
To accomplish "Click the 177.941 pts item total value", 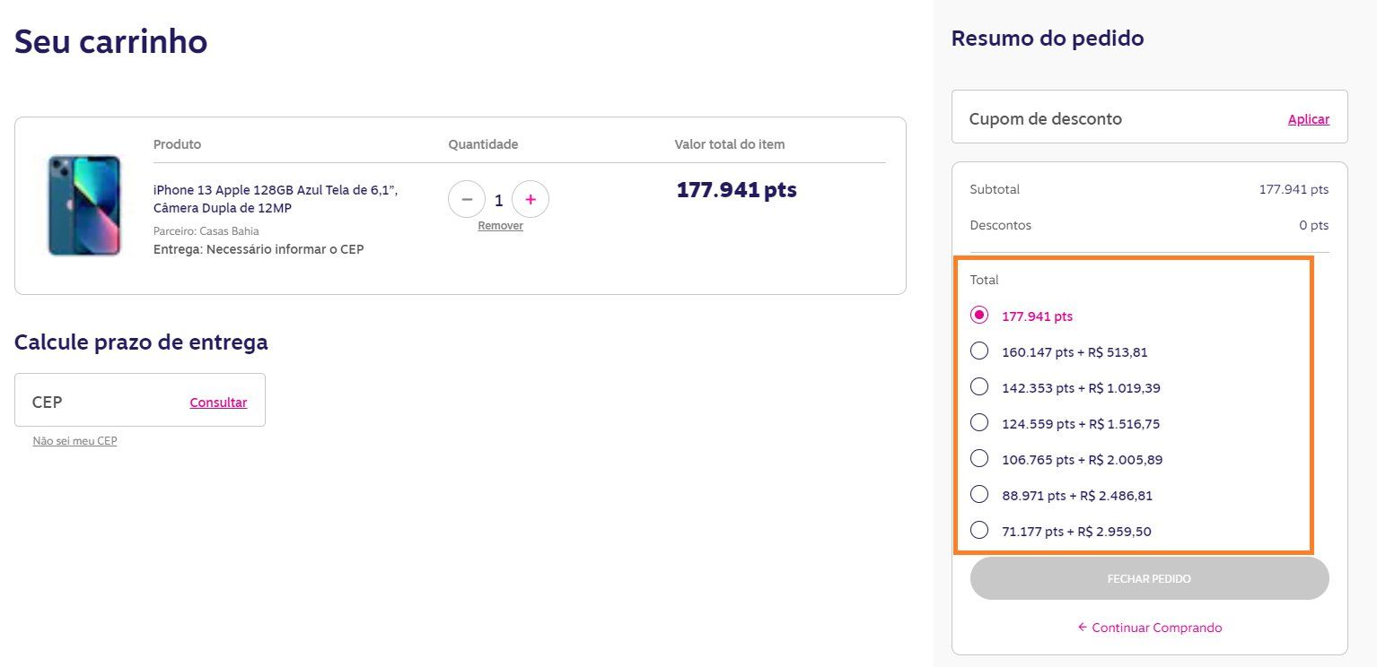I will pos(736,190).
